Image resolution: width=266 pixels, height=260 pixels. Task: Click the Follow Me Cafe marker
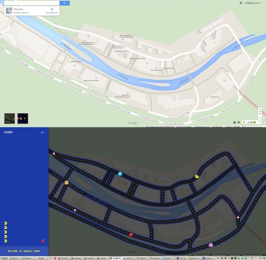pos(171,70)
